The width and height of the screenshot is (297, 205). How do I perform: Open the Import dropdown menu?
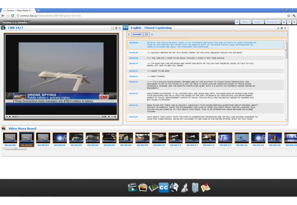point(258,22)
